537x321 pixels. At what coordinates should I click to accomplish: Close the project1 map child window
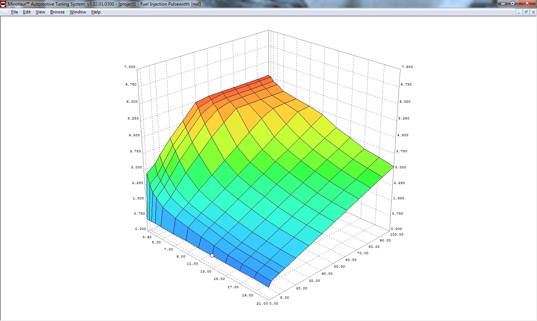pyautogui.click(x=533, y=12)
